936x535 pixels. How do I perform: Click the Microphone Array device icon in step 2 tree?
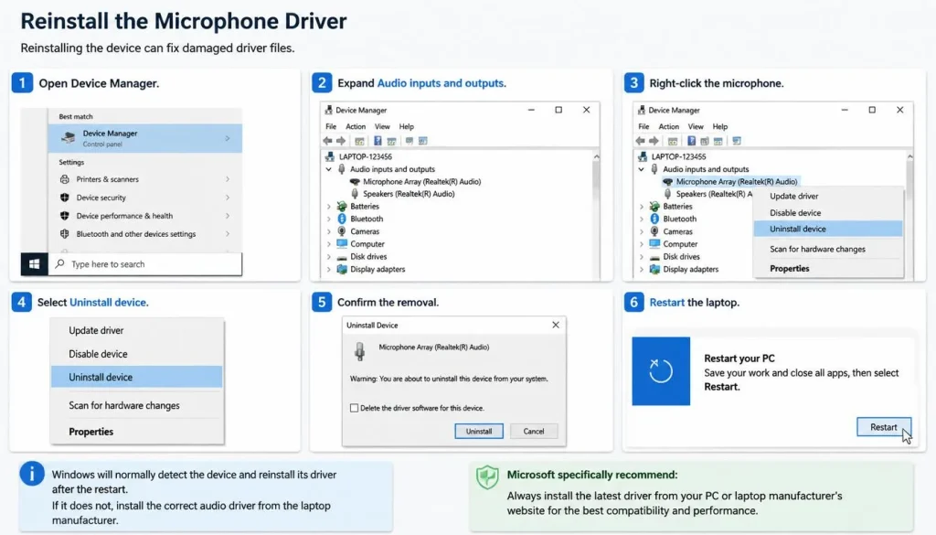tap(355, 181)
